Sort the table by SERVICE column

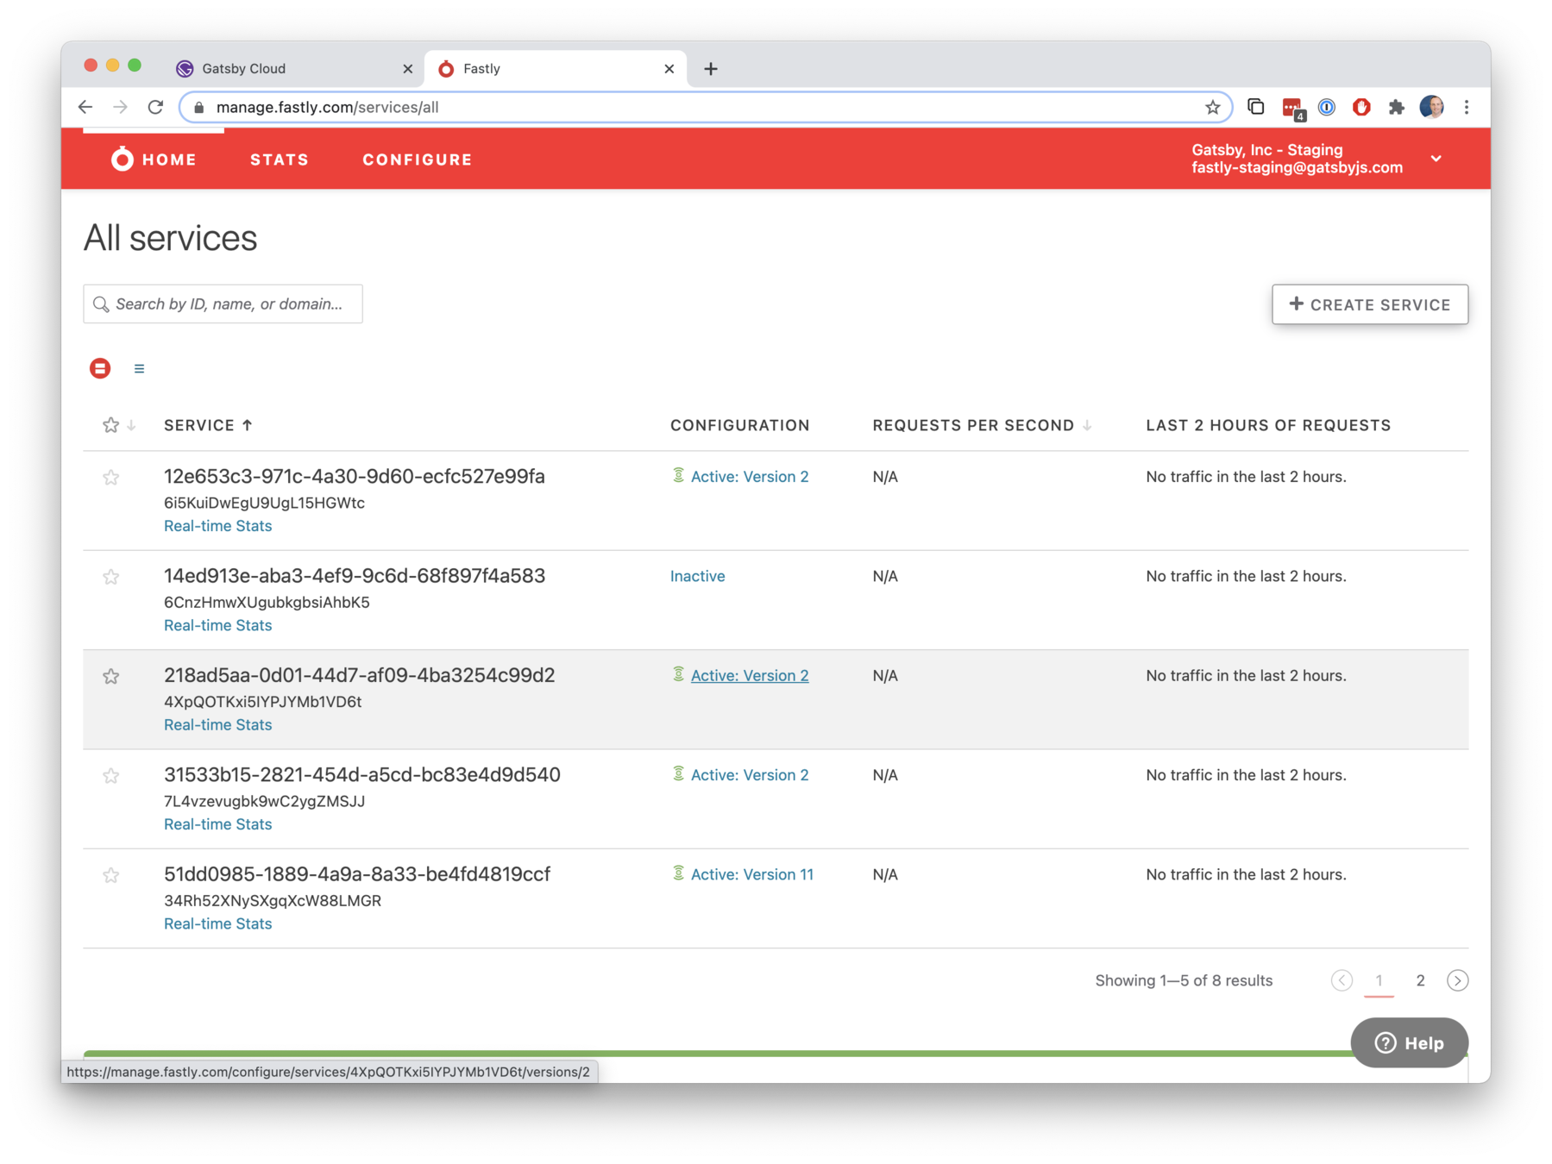point(208,425)
